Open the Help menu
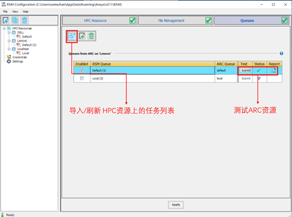The height and width of the screenshot is (217, 292). click(x=26, y=11)
